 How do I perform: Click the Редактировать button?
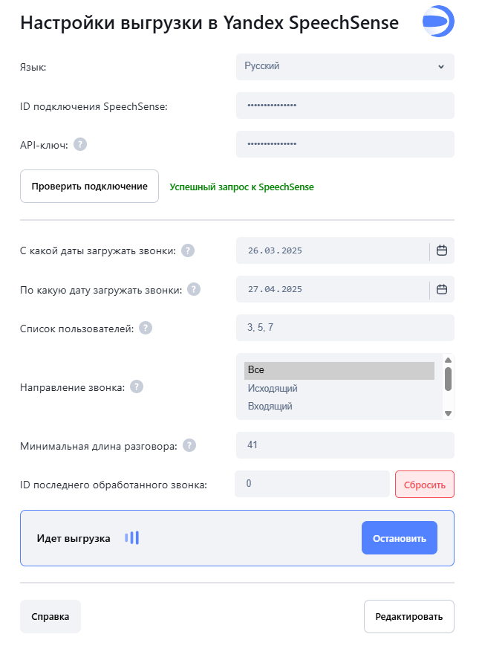tap(408, 616)
